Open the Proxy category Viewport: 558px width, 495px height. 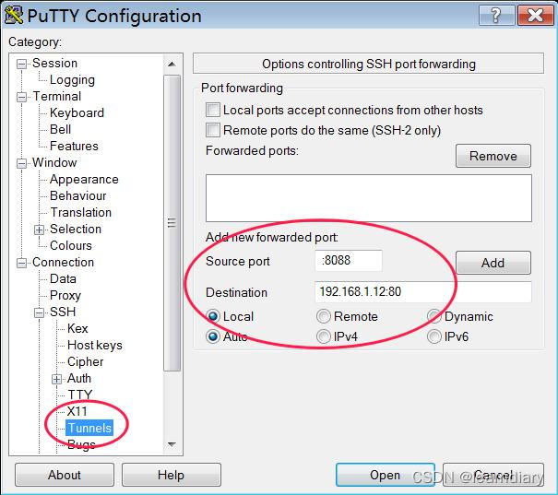point(65,295)
